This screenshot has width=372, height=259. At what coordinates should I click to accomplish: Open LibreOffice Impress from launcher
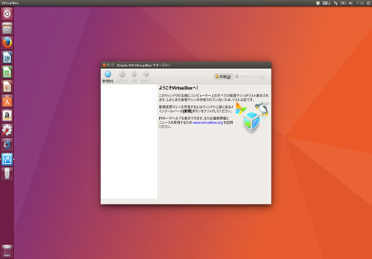[x=7, y=86]
